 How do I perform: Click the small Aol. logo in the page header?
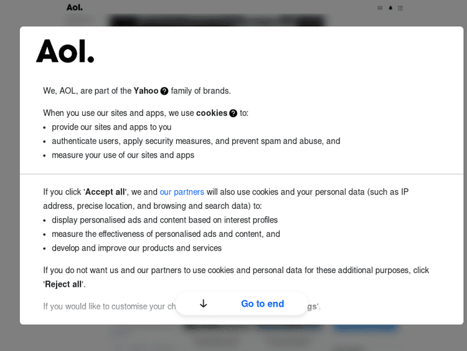coord(75,7)
